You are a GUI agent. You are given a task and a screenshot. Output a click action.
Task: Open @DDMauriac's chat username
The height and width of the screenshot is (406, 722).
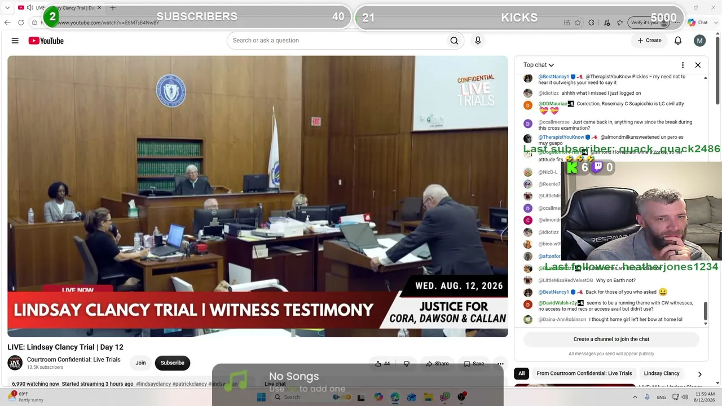[553, 104]
